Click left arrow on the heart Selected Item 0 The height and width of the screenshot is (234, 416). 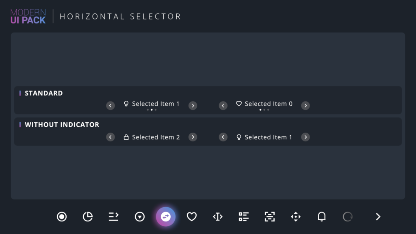point(223,105)
